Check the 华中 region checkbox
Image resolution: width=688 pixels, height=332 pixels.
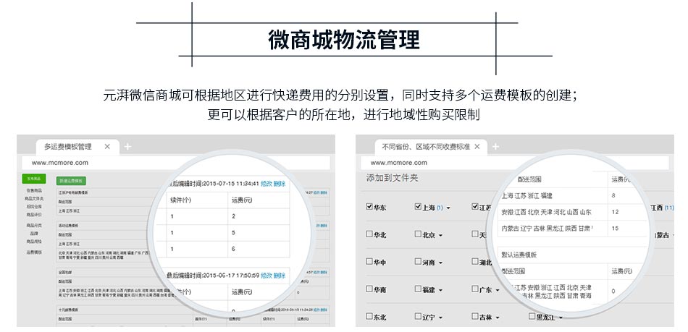[369, 262]
